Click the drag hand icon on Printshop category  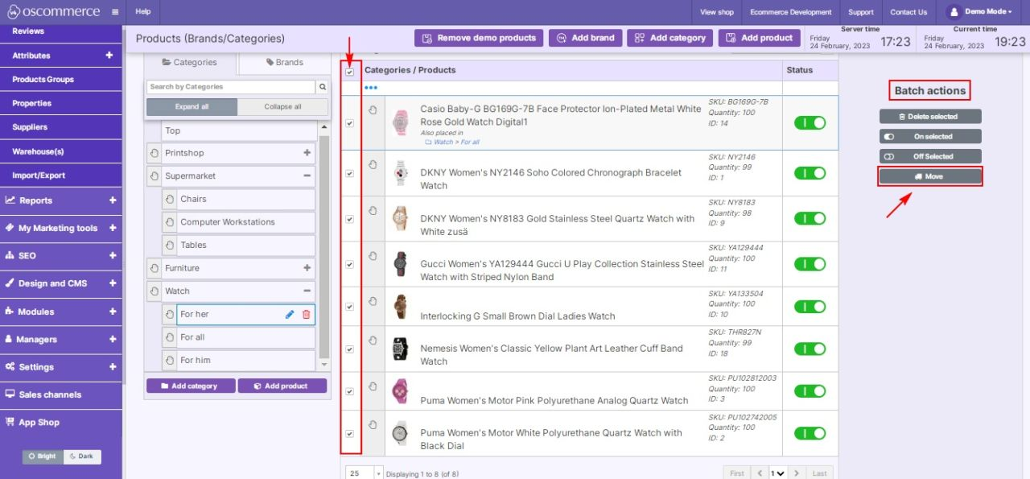tap(154, 153)
